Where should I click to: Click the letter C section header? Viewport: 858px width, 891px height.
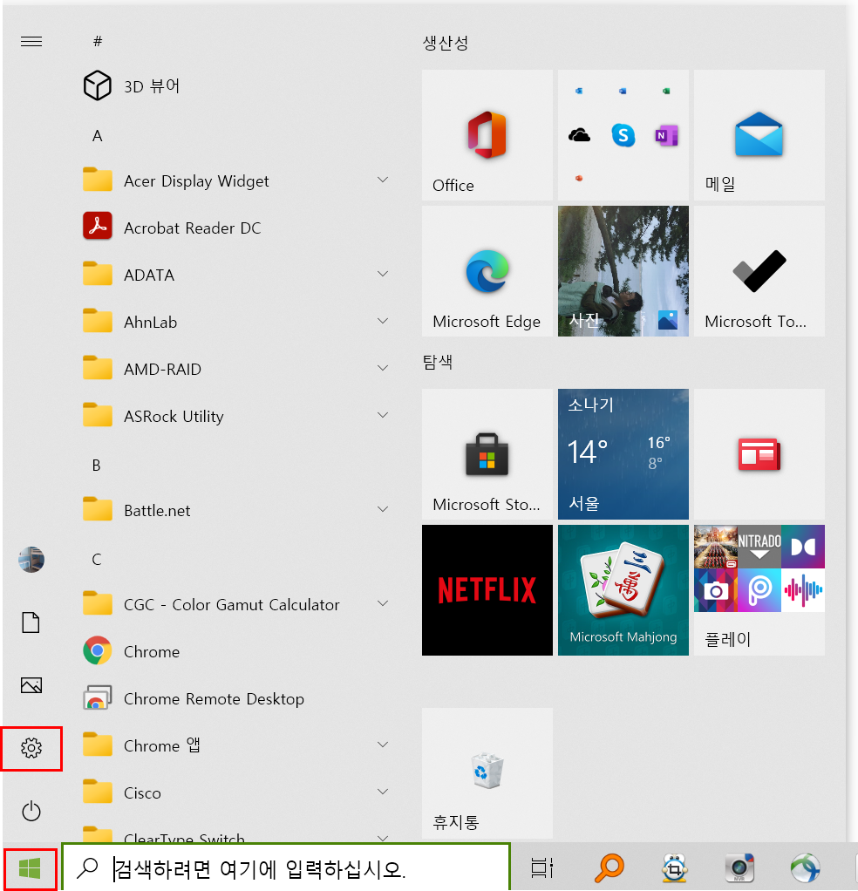tap(97, 559)
